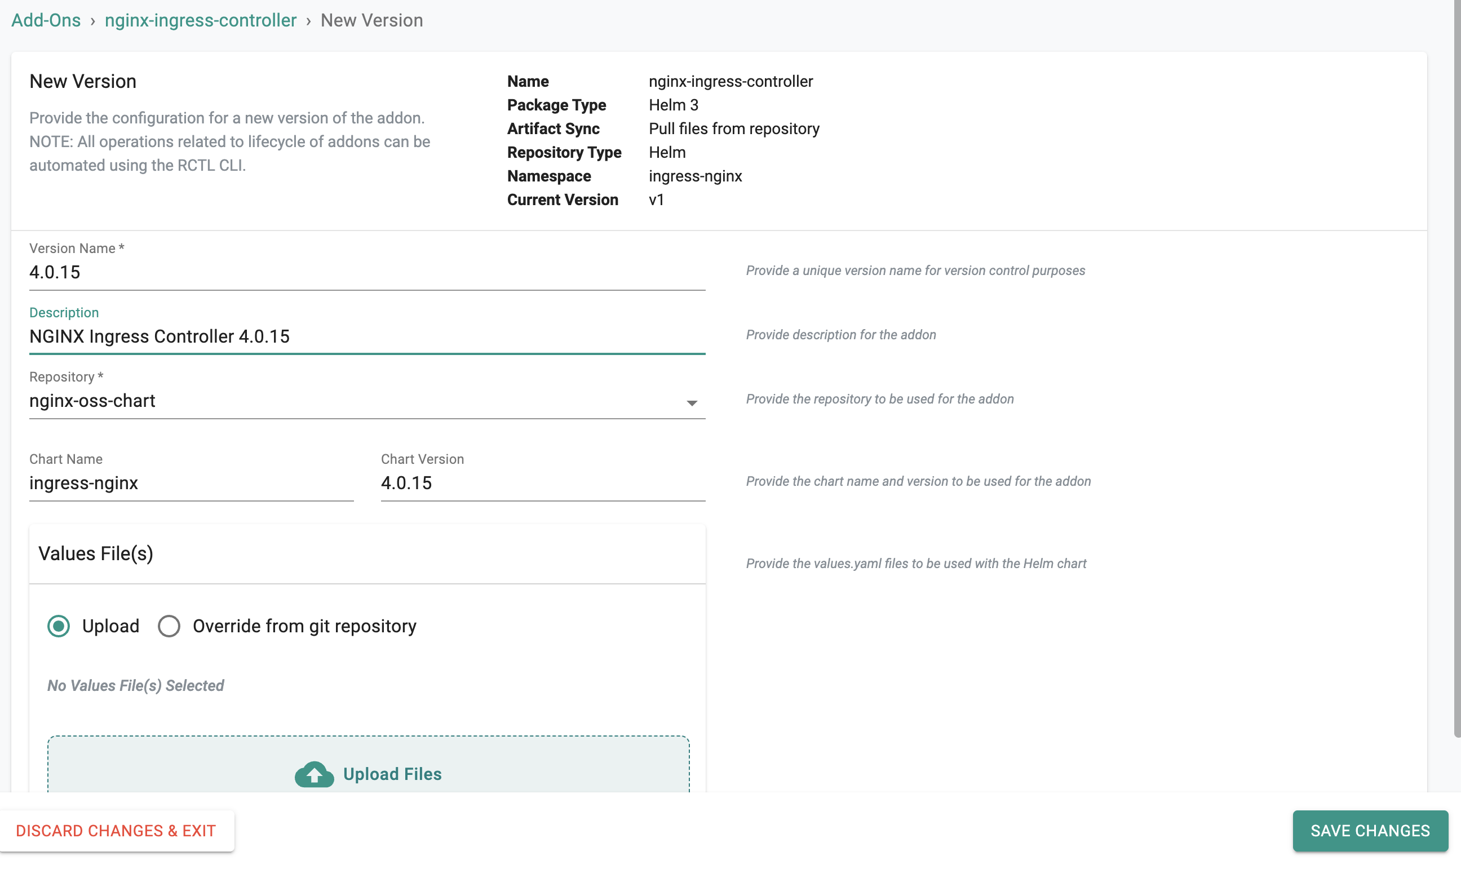Click the Values File(s) heading
This screenshot has height=869, width=1461.
96,553
